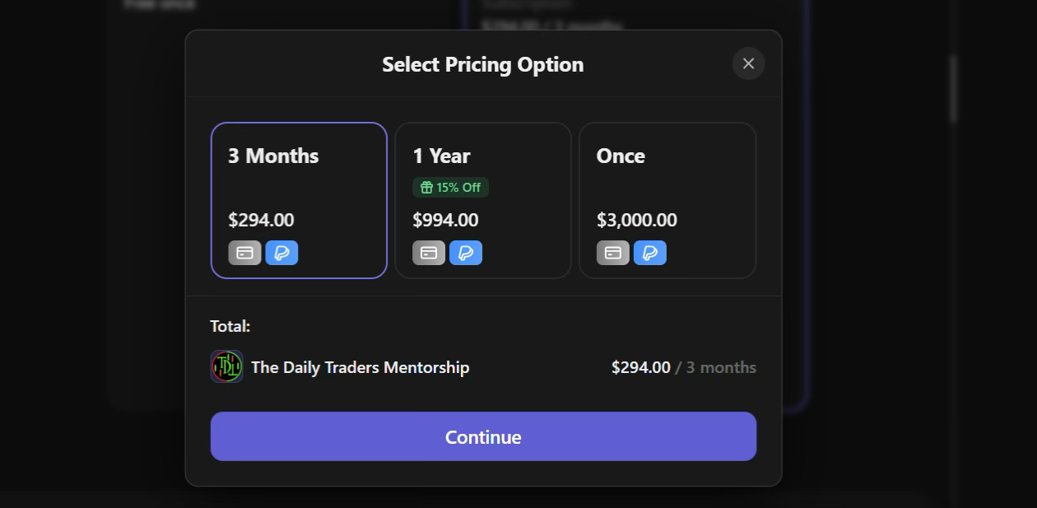Click the PayPal icon in 1 Year card
This screenshot has width=1037, height=508.
click(x=466, y=253)
